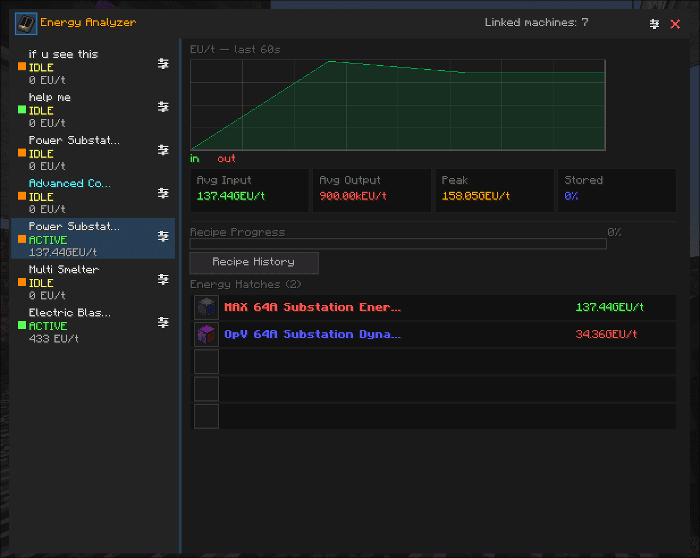The width and height of the screenshot is (700, 558).
Task: Toggle the 'in' graph series legend
Action: tap(195, 159)
